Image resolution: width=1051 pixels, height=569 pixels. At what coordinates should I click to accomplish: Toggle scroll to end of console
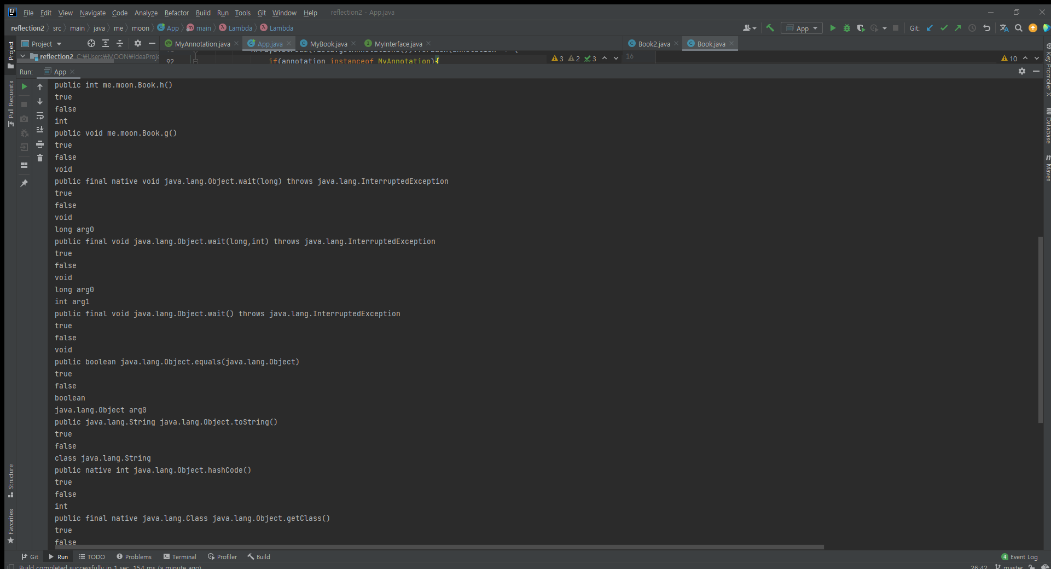(40, 130)
